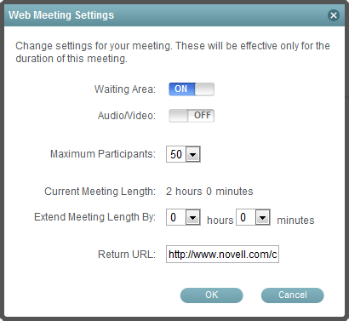Click the Current Meeting Length duration text
Image resolution: width=349 pixels, height=321 pixels.
pyautogui.click(x=209, y=192)
